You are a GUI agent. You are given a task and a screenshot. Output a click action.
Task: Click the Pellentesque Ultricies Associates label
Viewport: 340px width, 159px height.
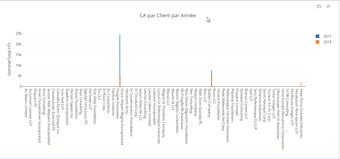tap(228, 115)
